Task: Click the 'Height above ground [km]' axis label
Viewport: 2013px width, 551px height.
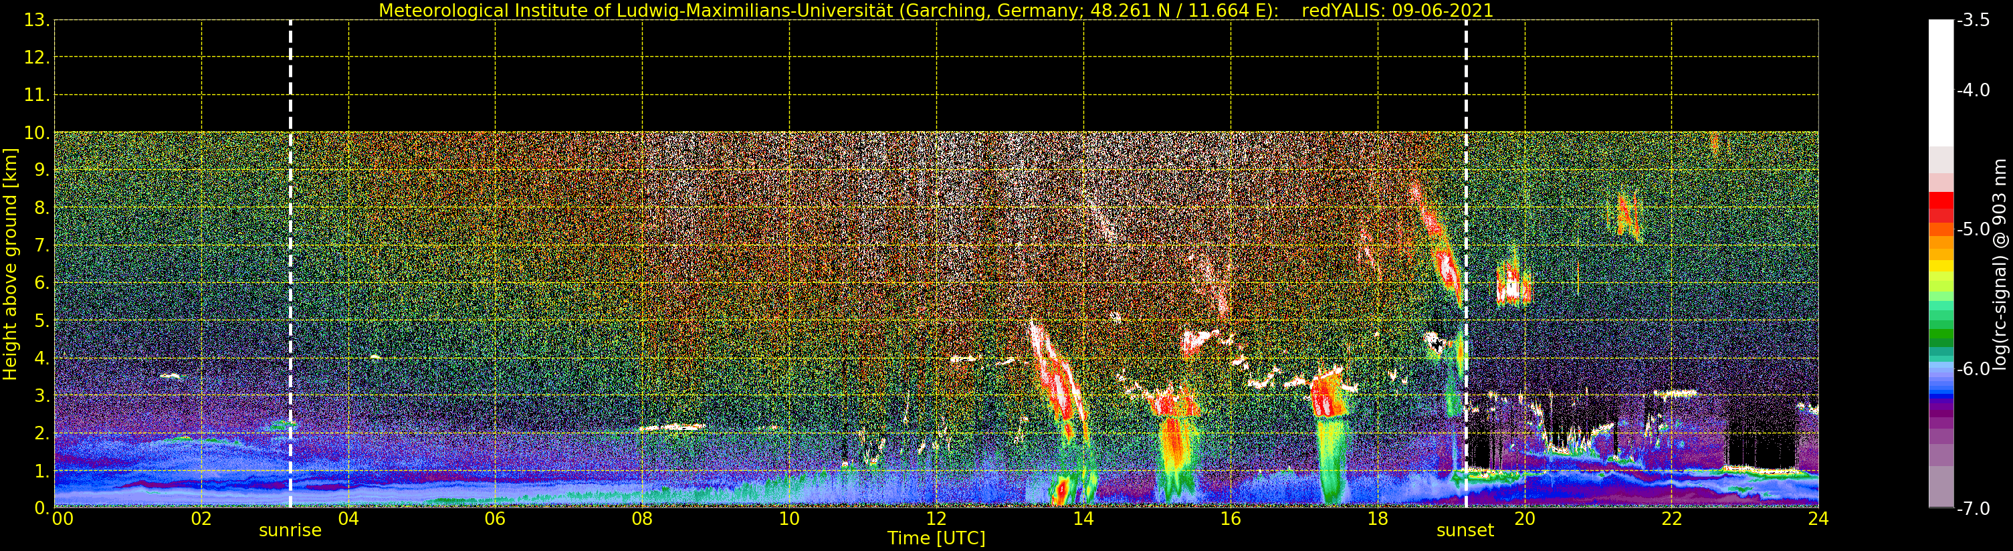Action: click(10, 264)
